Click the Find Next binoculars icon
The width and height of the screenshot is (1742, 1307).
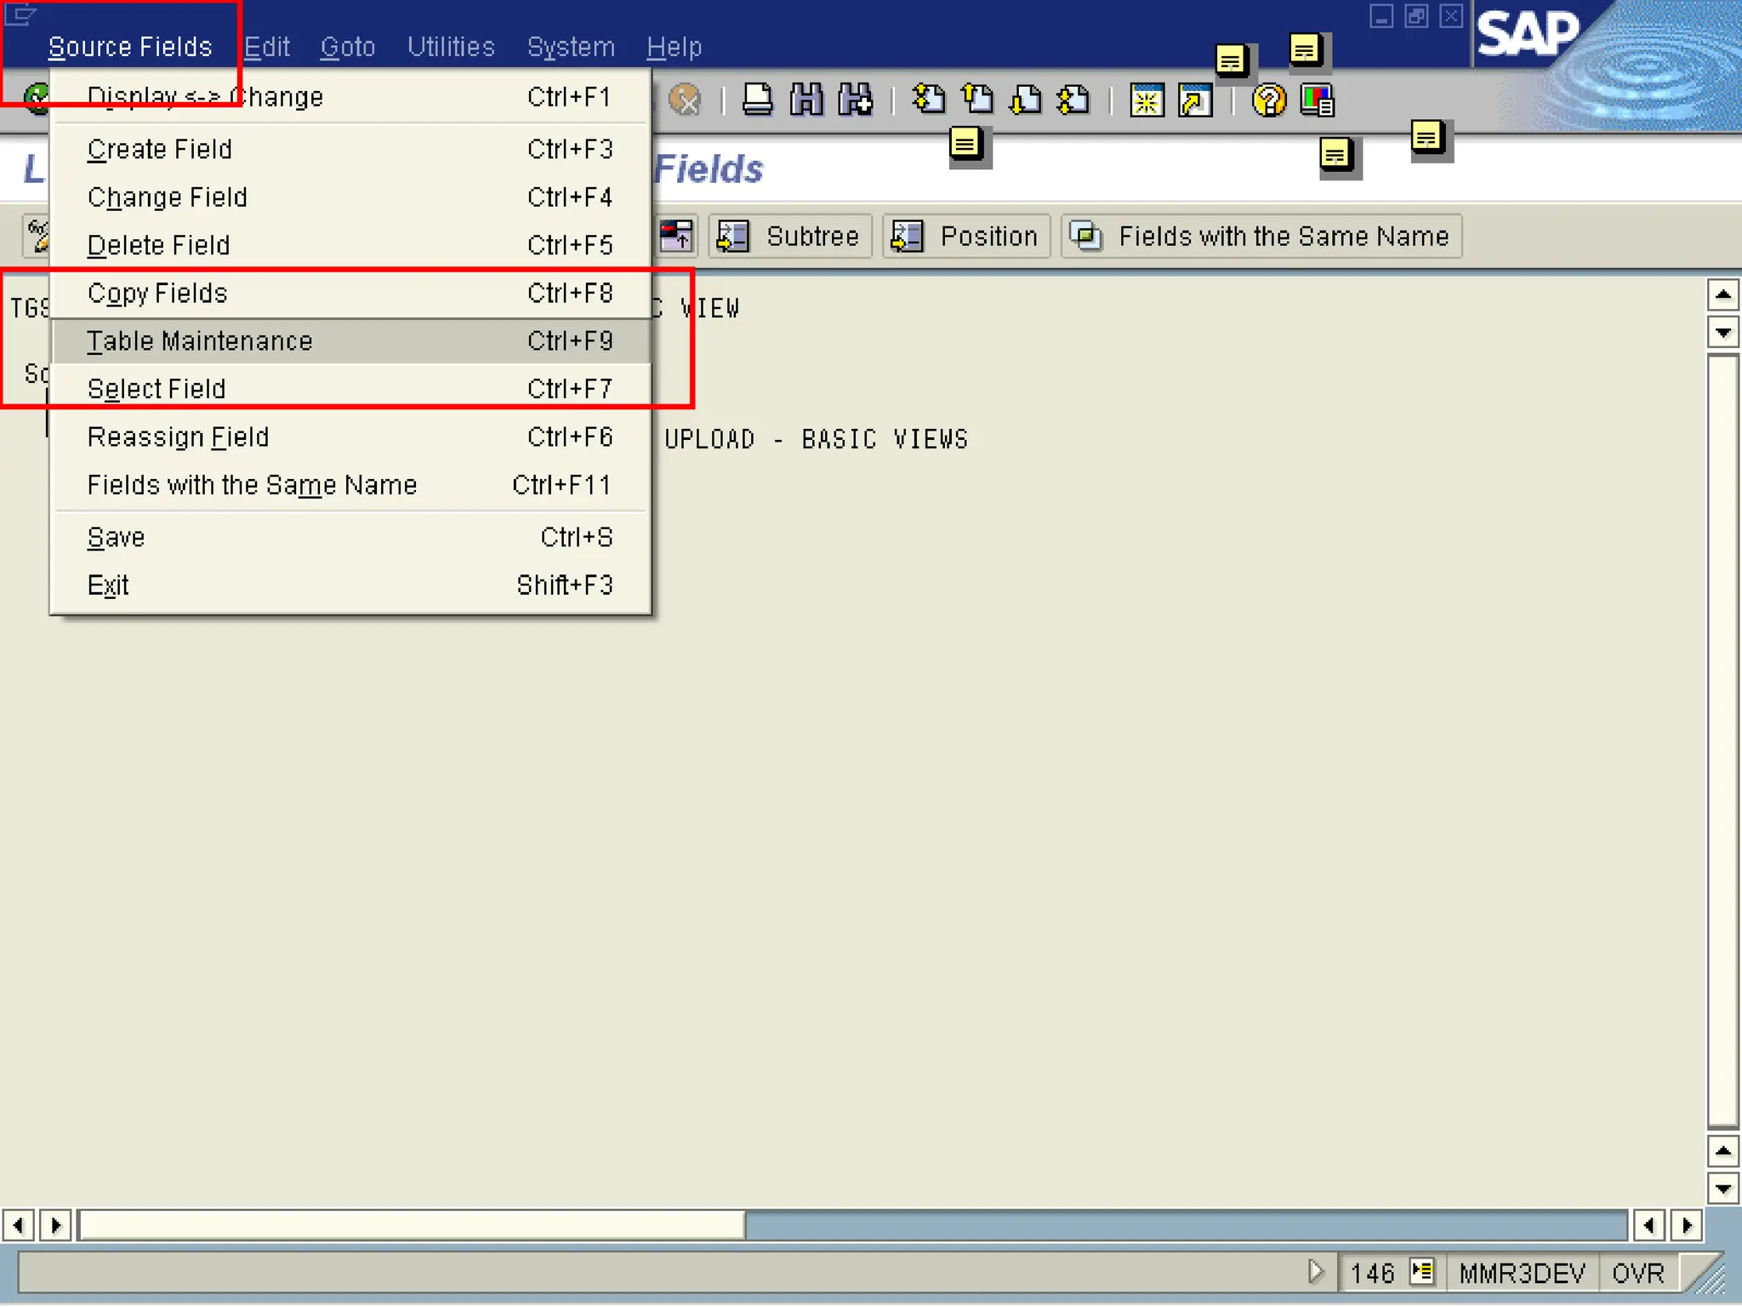click(856, 100)
